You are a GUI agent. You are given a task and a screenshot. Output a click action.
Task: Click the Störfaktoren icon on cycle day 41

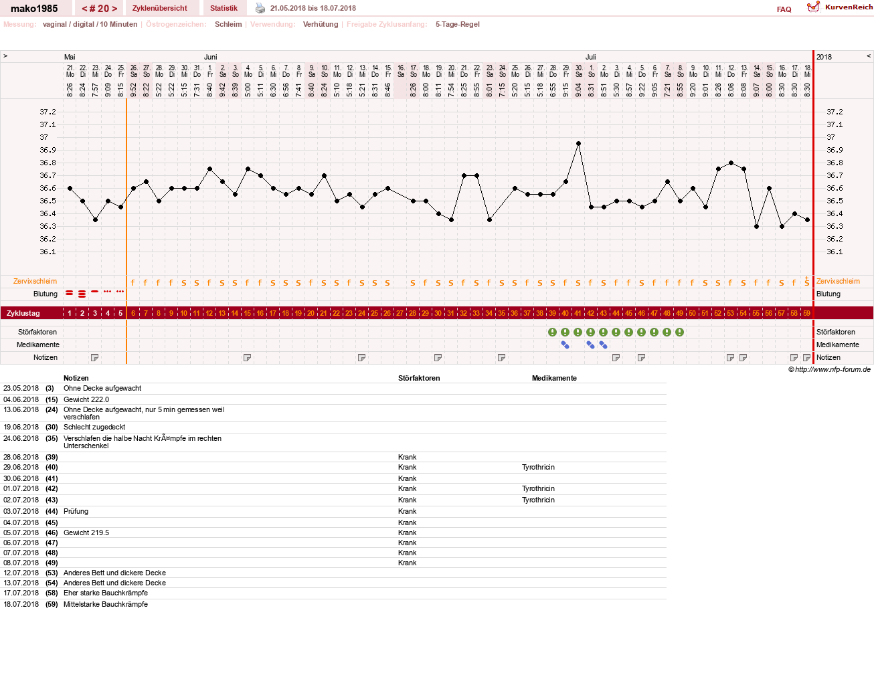578,332
